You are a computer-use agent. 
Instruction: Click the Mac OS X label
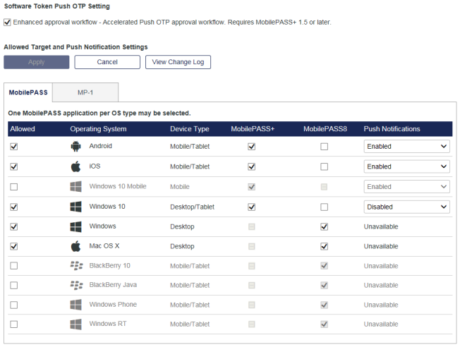pyautogui.click(x=104, y=246)
